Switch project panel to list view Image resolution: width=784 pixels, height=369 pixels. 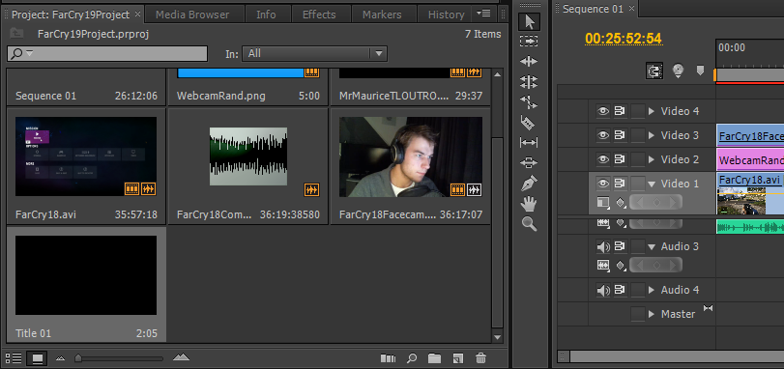tap(14, 358)
